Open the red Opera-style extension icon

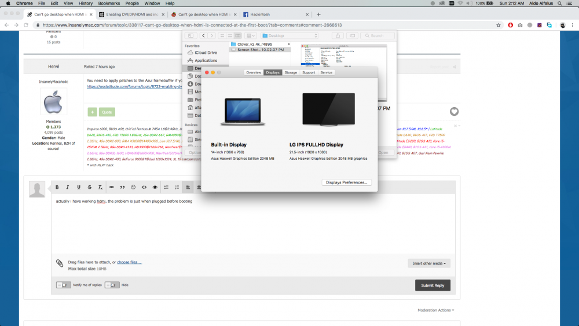[x=510, y=25]
